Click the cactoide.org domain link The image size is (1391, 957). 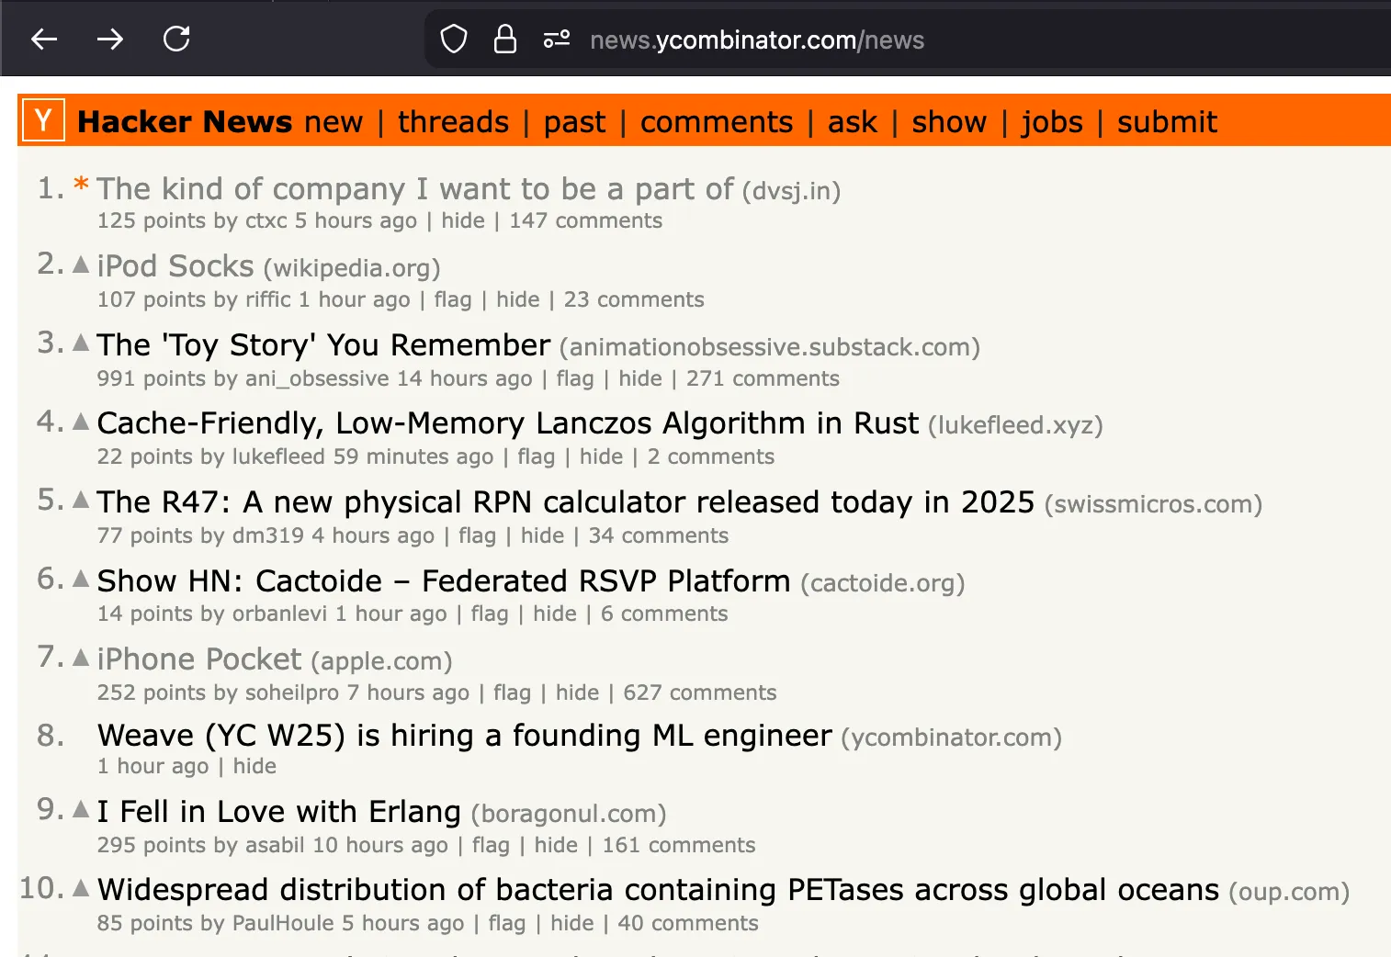(x=883, y=583)
